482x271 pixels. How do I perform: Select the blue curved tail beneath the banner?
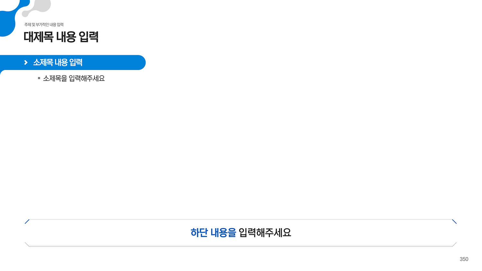click(4, 72)
